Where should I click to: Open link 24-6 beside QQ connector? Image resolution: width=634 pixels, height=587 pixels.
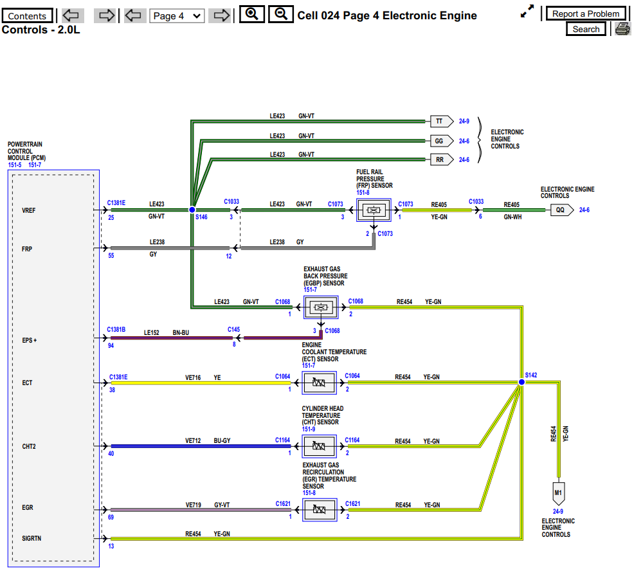(x=584, y=210)
